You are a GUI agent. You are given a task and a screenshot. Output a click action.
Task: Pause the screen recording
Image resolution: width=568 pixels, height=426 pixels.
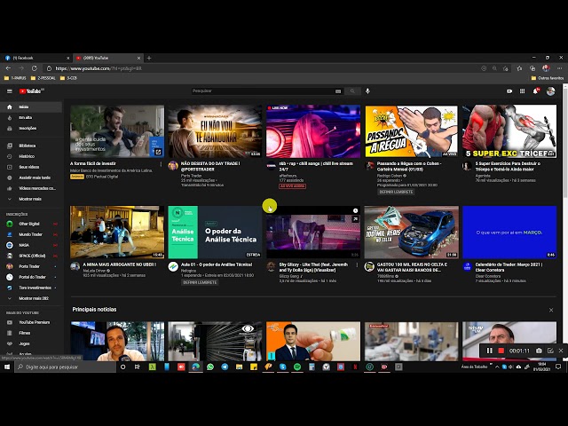(x=489, y=351)
